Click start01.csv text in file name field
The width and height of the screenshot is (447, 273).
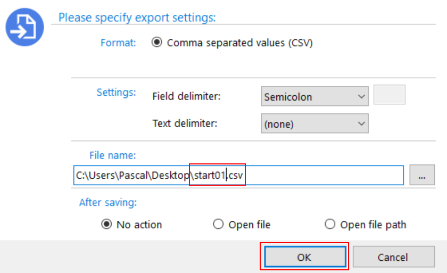(x=218, y=175)
